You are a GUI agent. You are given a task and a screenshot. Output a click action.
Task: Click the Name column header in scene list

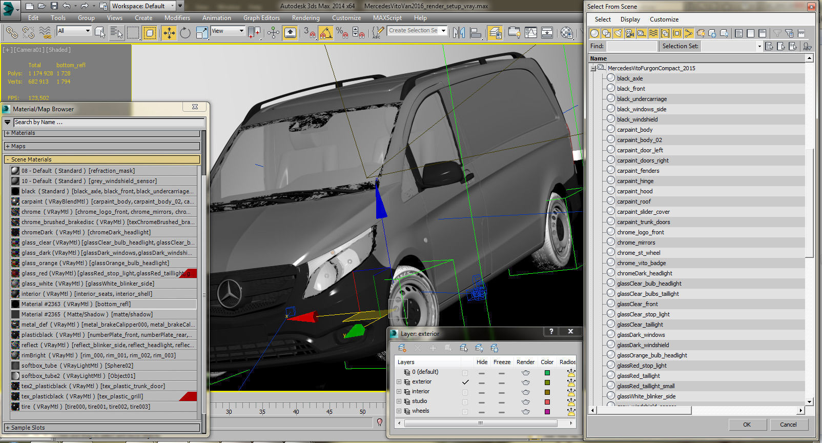click(x=697, y=58)
